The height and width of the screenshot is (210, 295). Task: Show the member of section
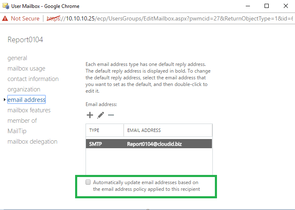pyautogui.click(x=22, y=120)
